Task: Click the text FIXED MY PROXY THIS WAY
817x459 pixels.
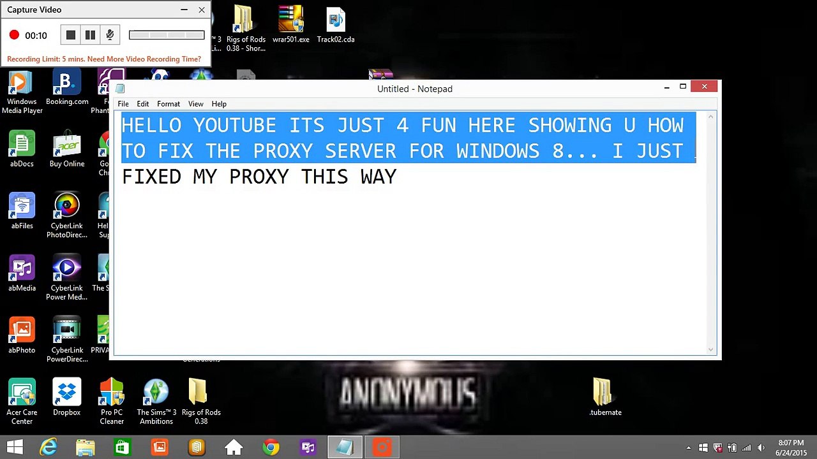Action: pyautogui.click(x=259, y=177)
